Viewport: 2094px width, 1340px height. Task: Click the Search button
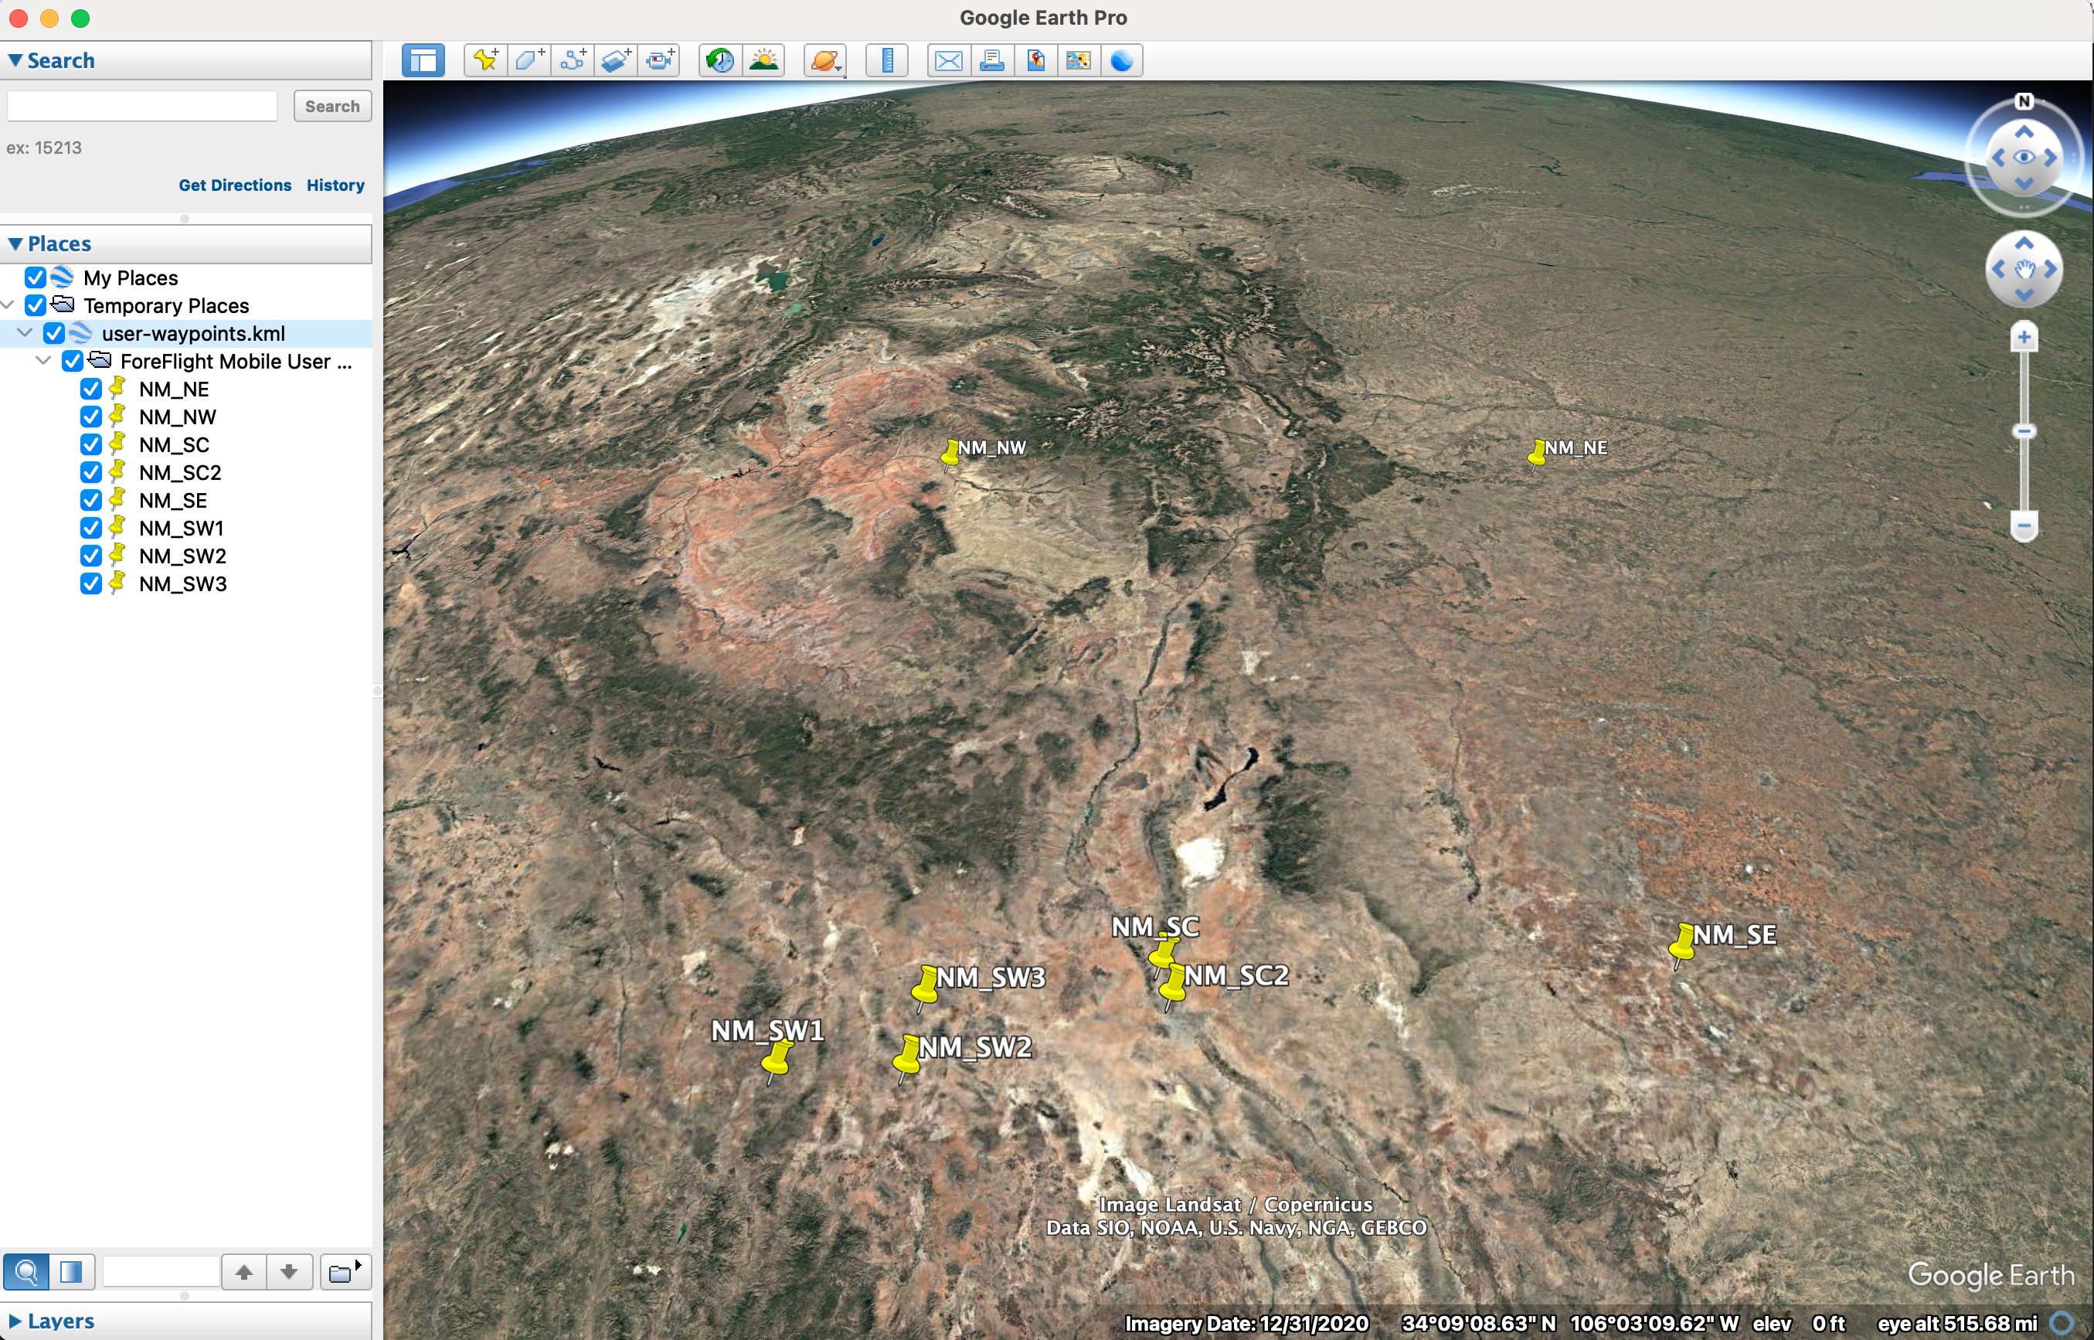click(332, 106)
